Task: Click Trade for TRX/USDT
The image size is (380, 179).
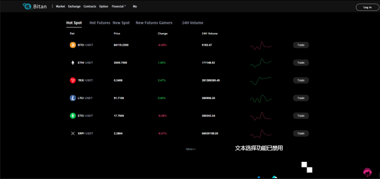Action: coord(301,80)
